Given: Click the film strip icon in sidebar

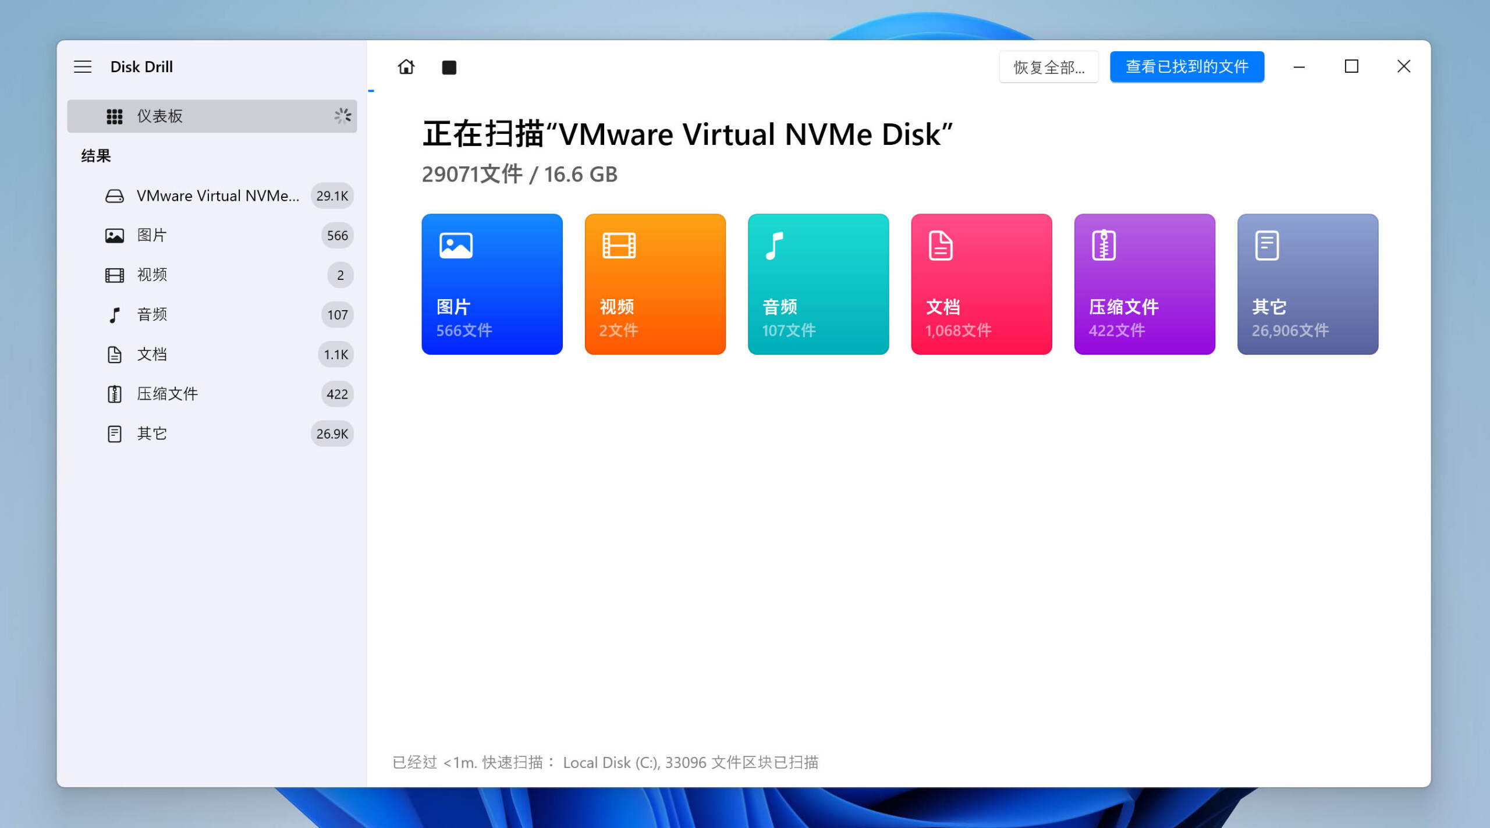Looking at the screenshot, I should [115, 275].
